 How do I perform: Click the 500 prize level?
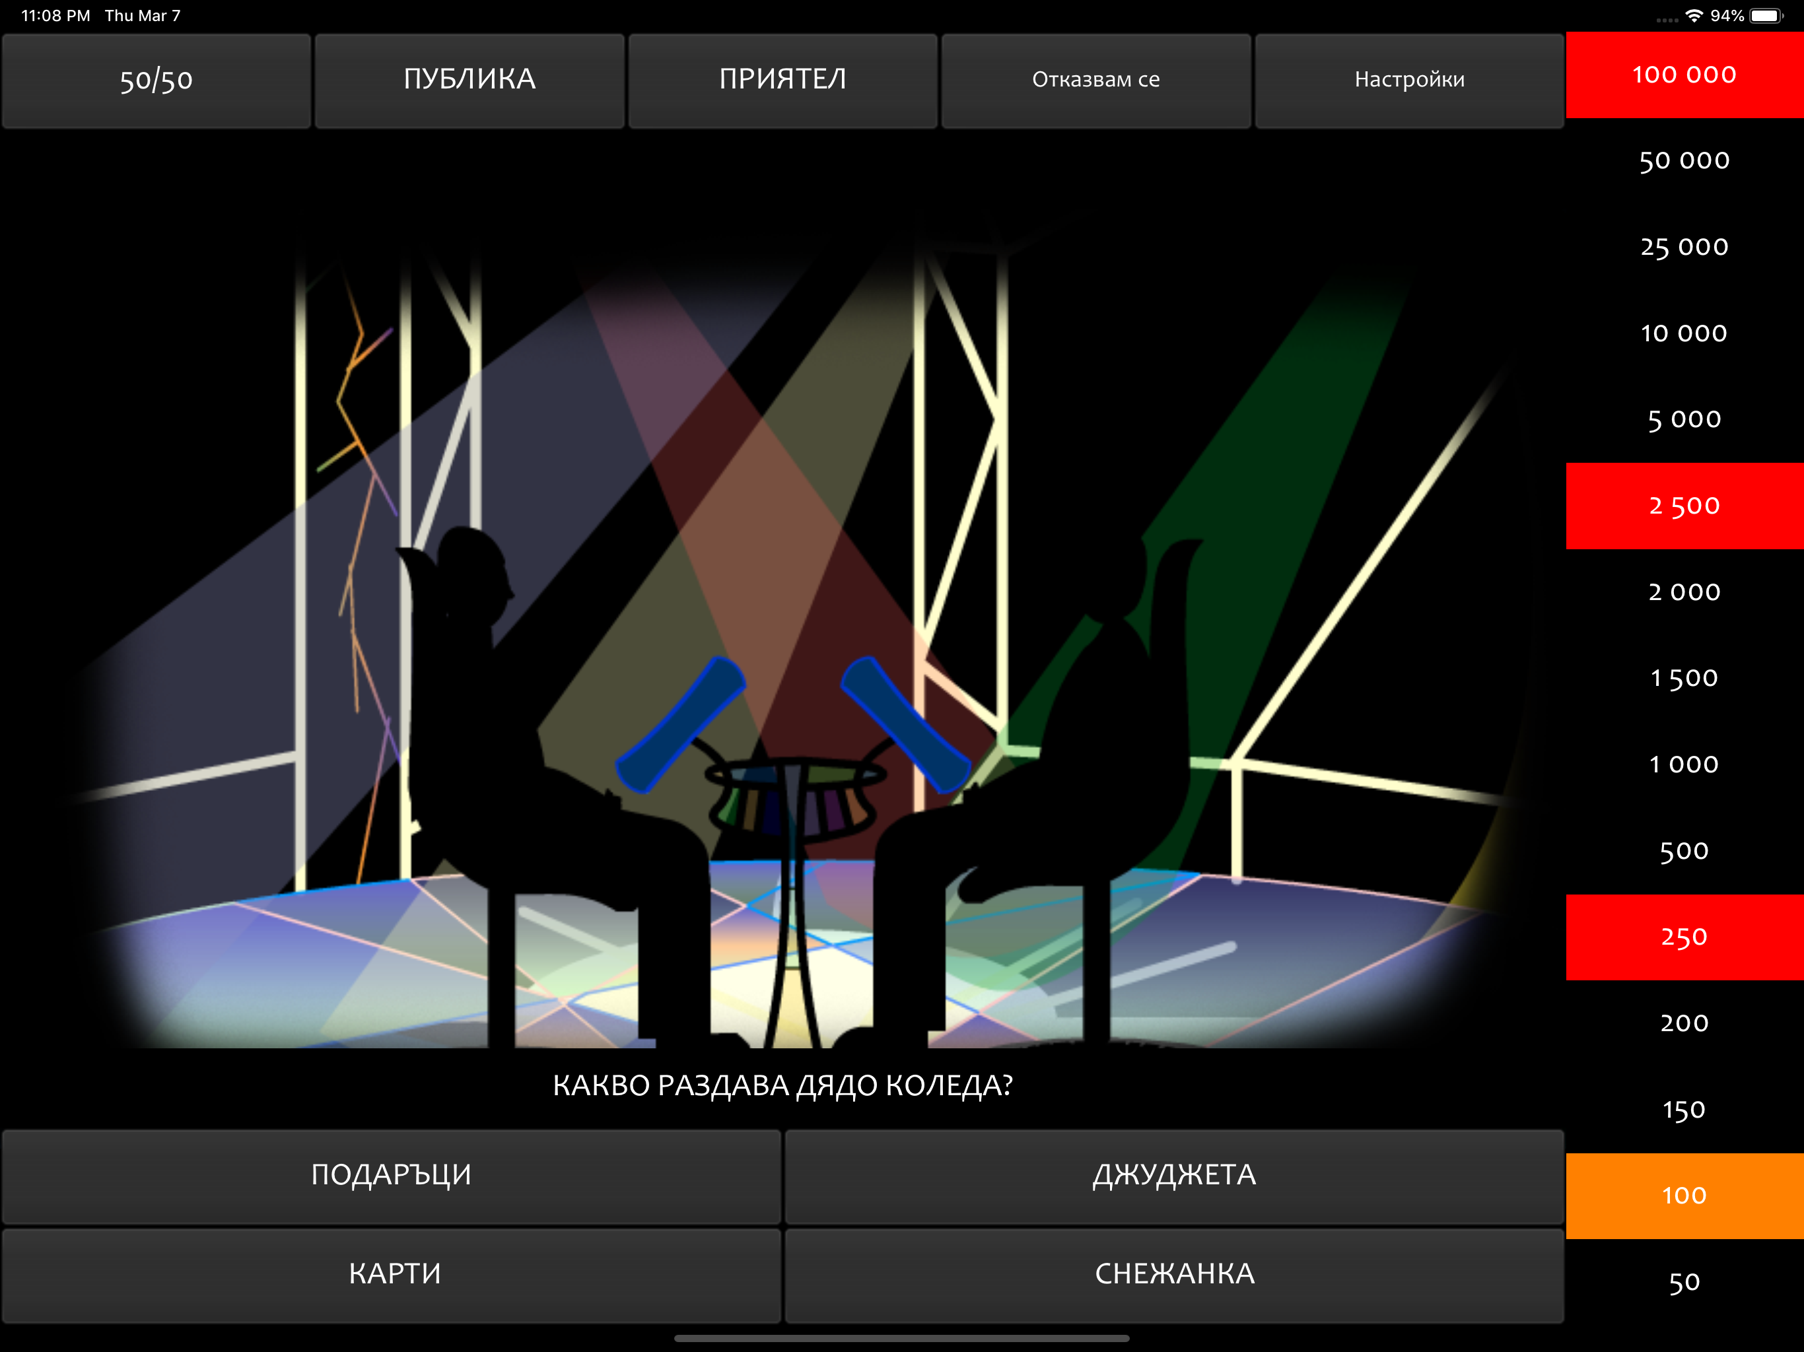point(1685,852)
